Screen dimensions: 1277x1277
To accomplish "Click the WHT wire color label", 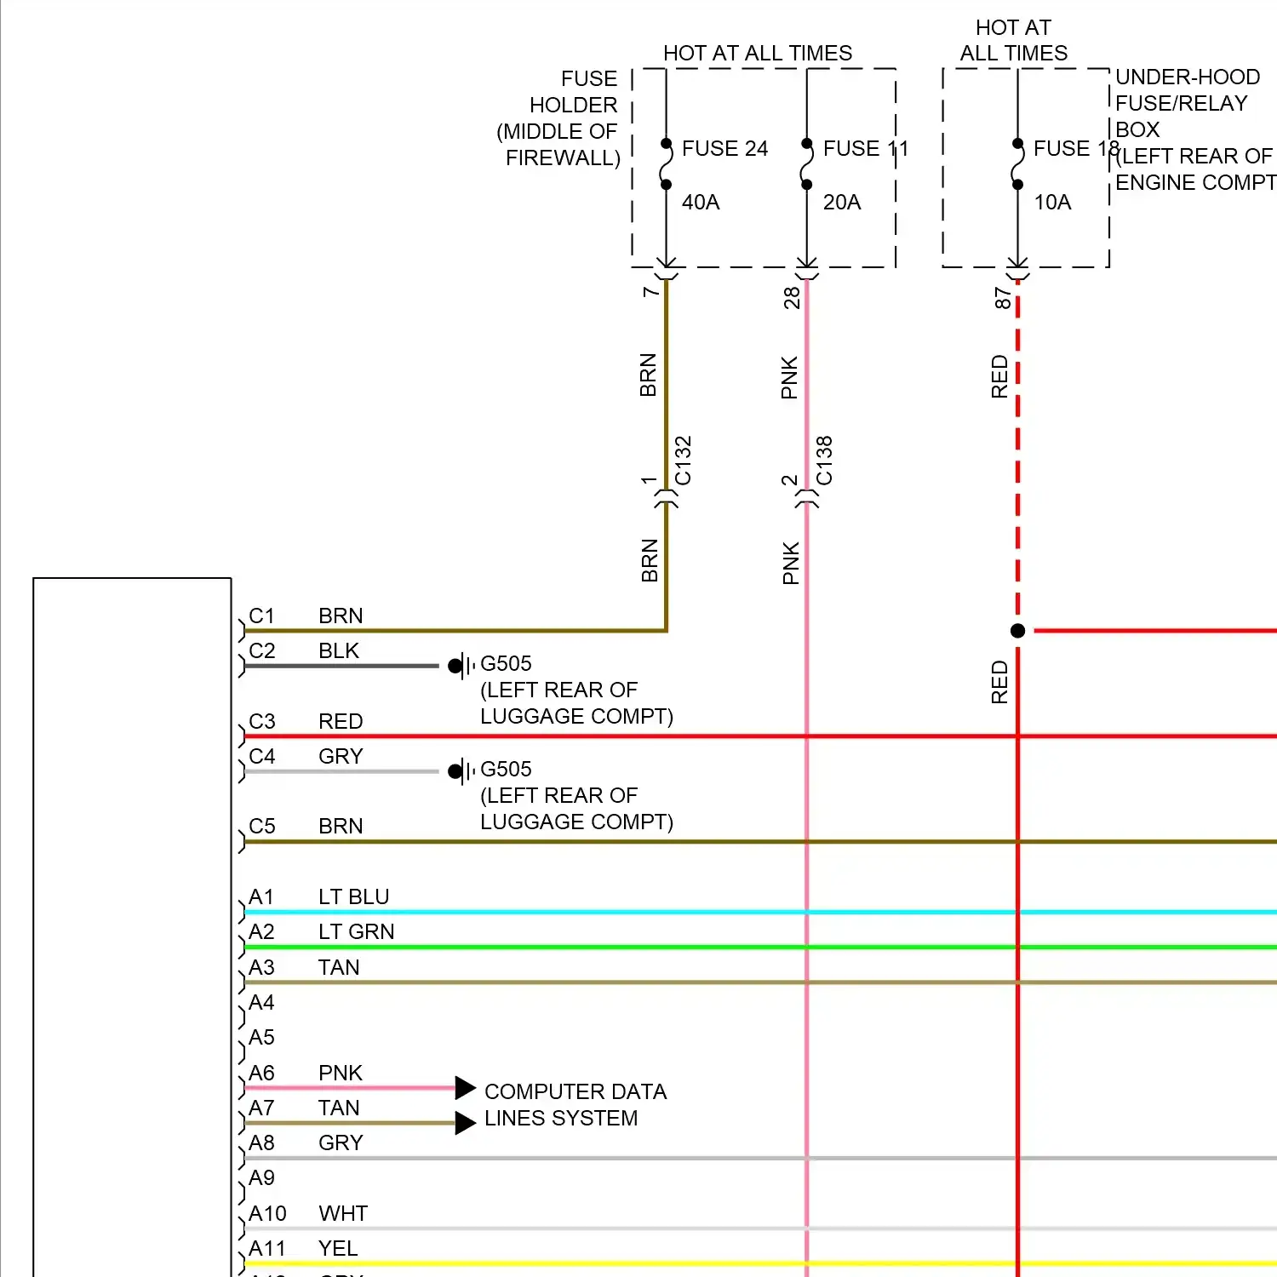I will pos(343,1213).
